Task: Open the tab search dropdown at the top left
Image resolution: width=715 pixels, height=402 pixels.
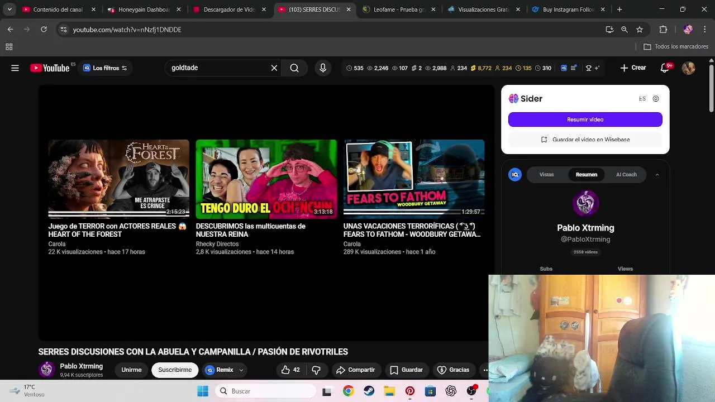Action: [9, 9]
